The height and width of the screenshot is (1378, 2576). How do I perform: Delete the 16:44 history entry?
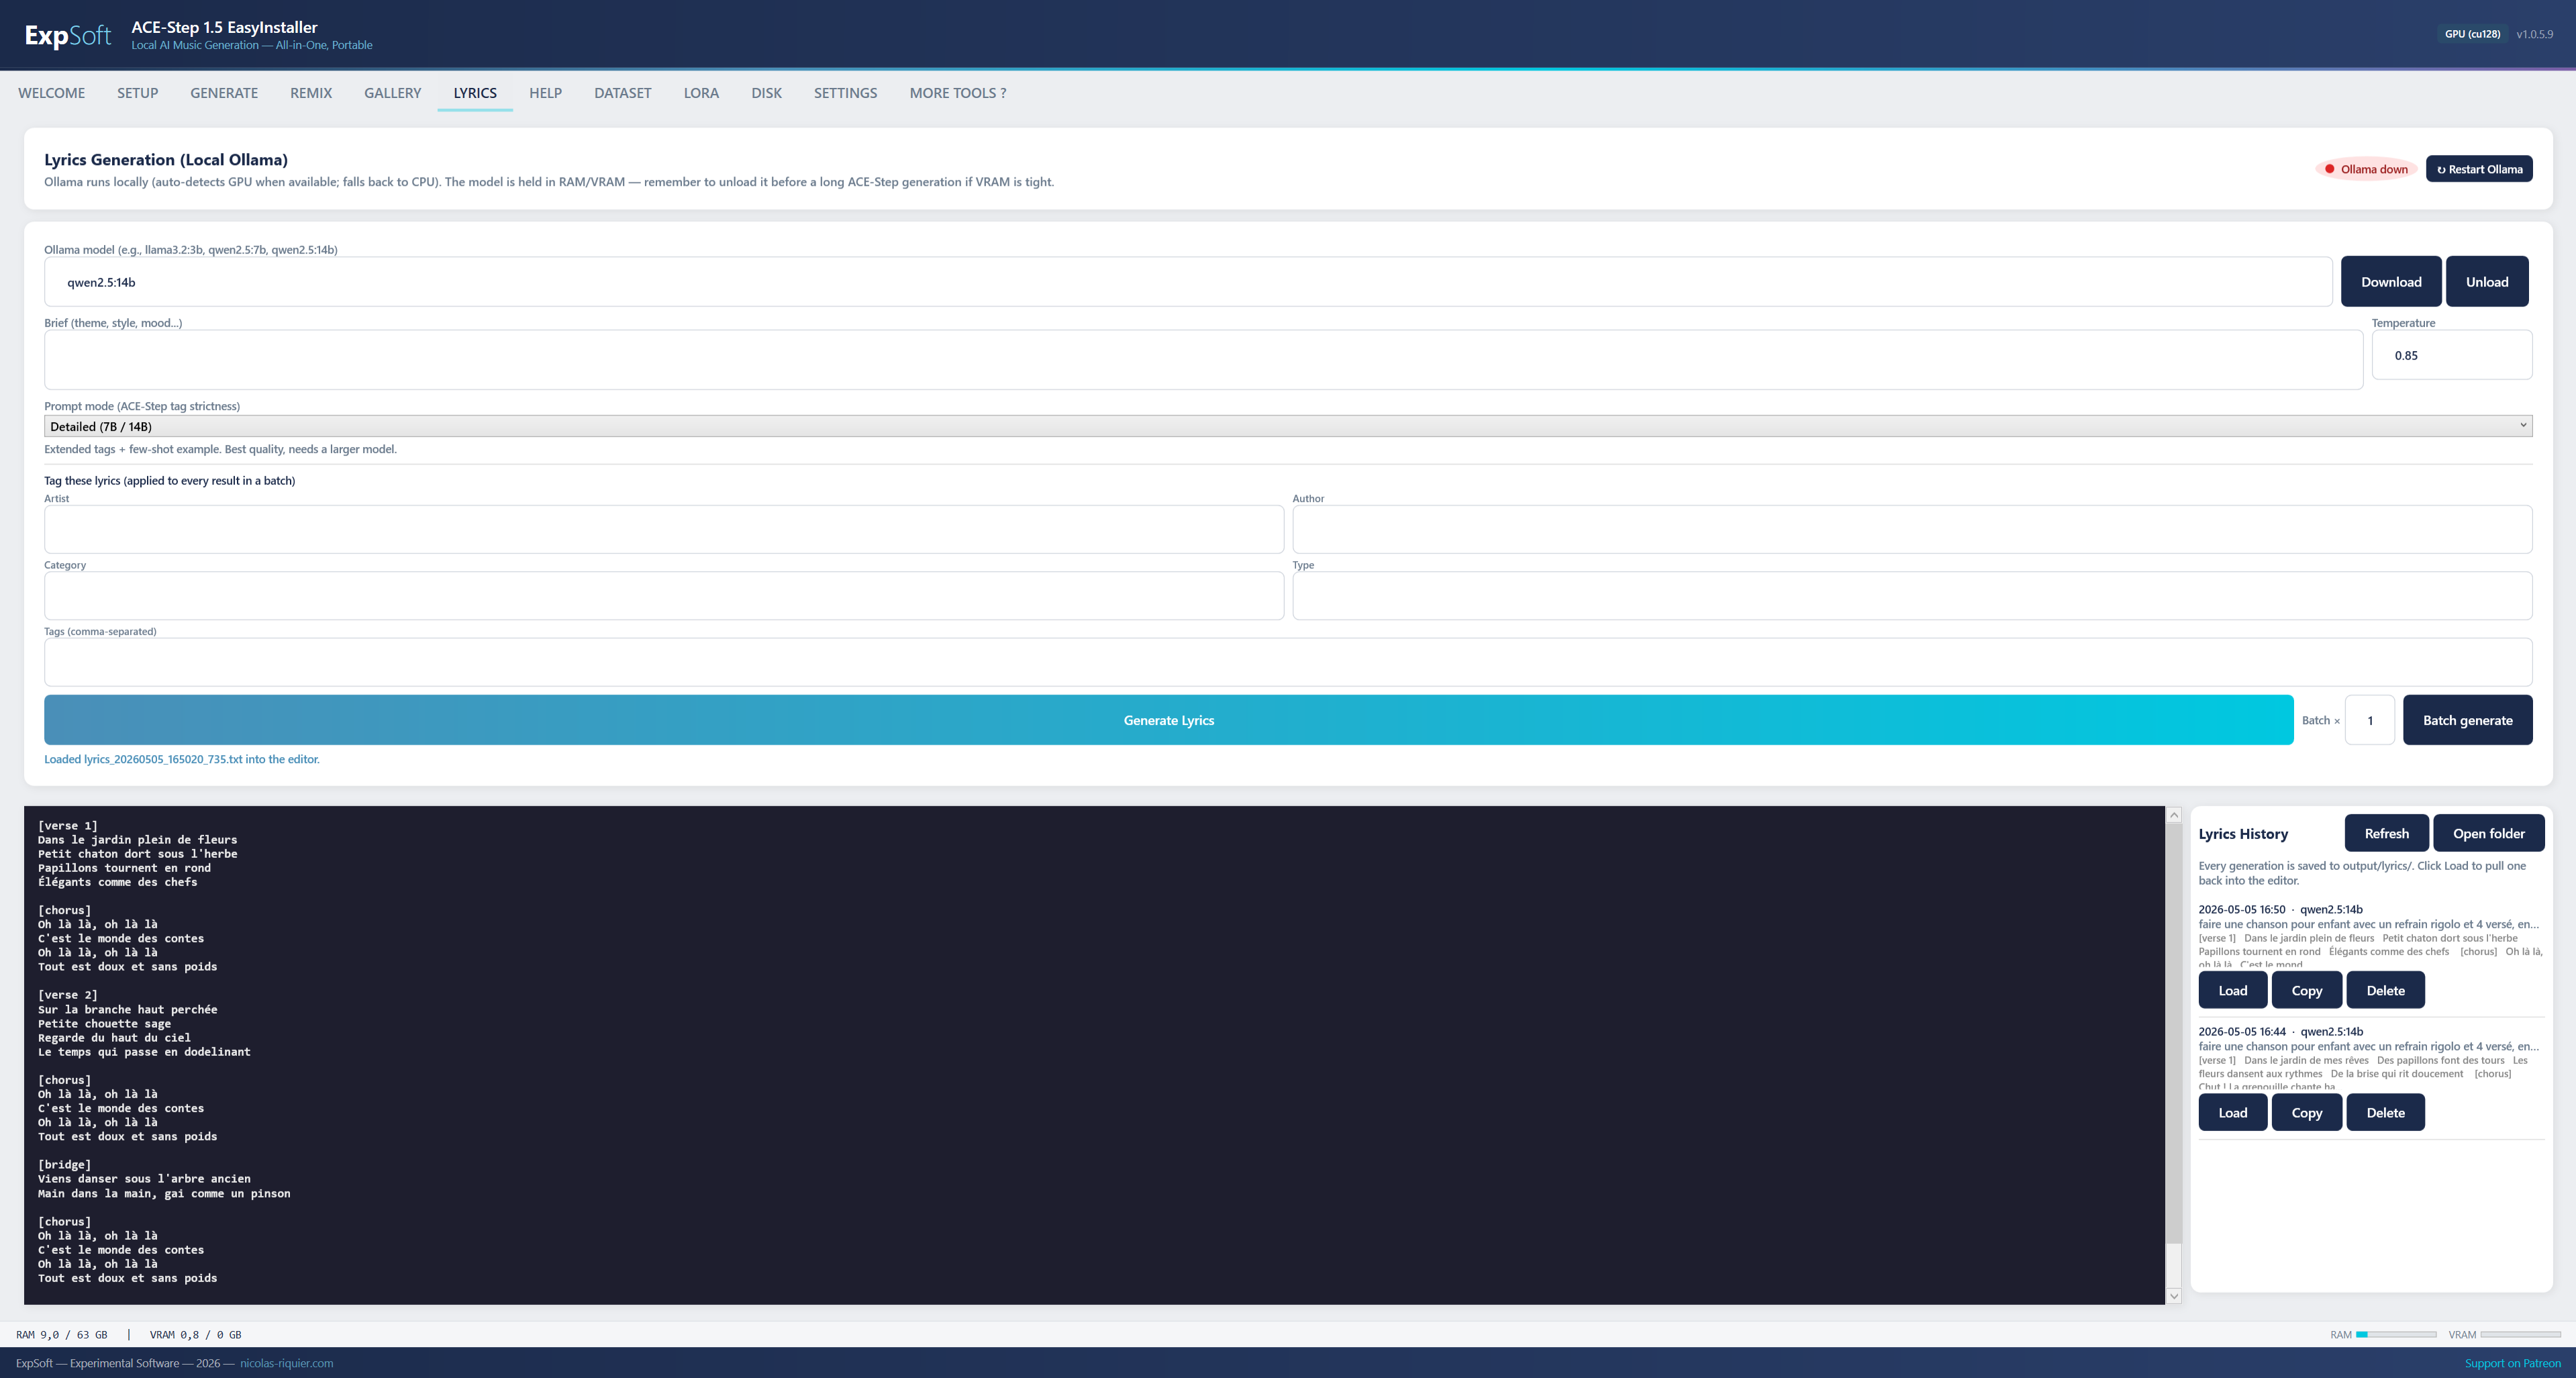click(x=2385, y=1112)
